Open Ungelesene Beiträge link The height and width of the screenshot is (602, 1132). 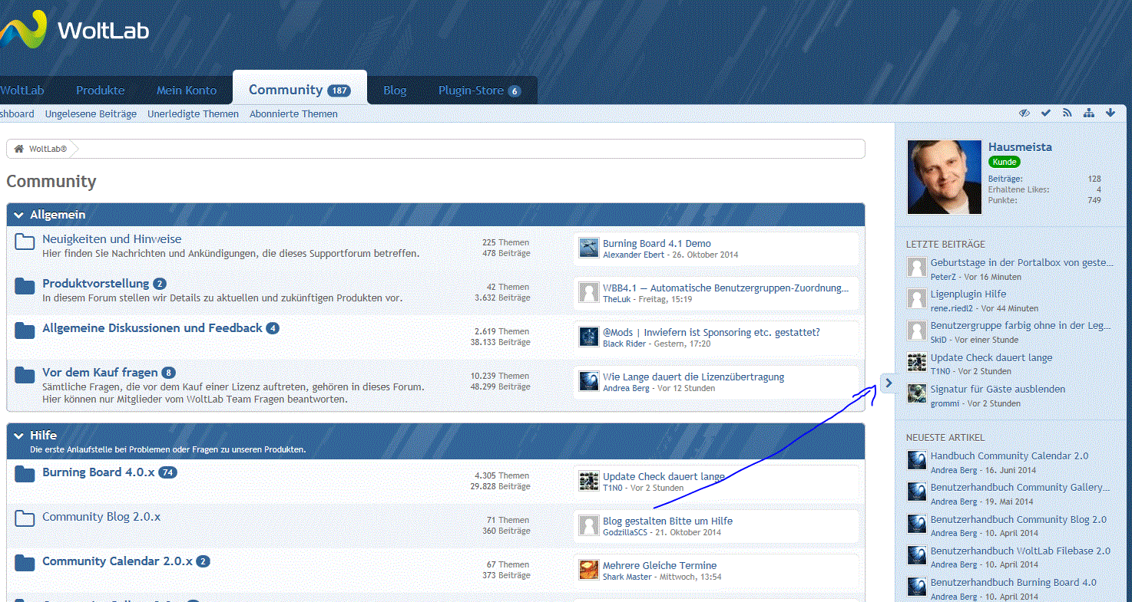tap(91, 114)
